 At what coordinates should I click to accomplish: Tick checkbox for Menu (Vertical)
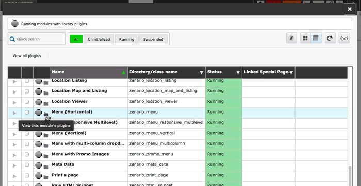click(x=27, y=133)
